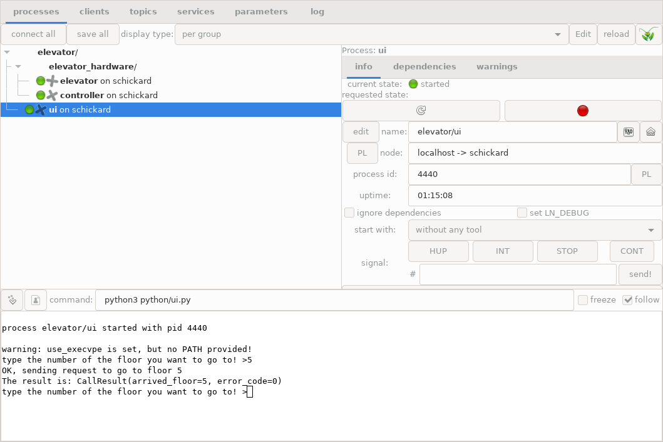This screenshot has height=442, width=663.
Task: Click the edit button beside name label
Action: click(x=361, y=132)
